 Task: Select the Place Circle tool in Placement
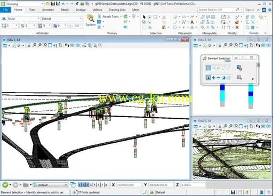coord(175,28)
